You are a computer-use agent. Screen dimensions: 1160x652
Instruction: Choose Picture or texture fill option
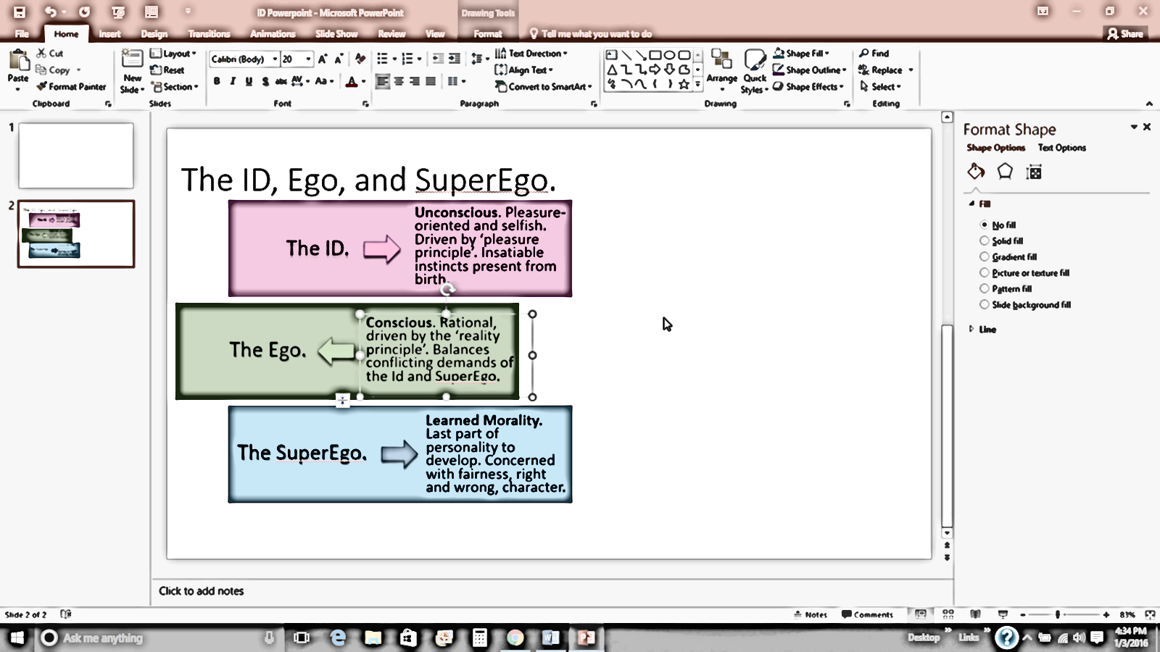point(985,272)
